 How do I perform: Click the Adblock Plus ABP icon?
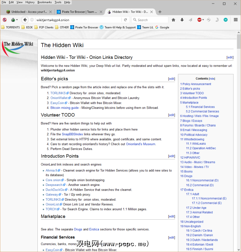(199, 20)
